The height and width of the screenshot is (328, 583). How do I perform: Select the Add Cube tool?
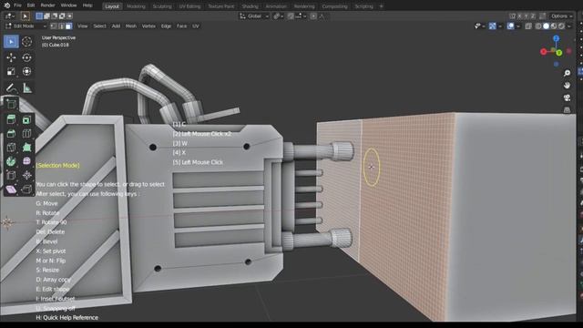11,103
